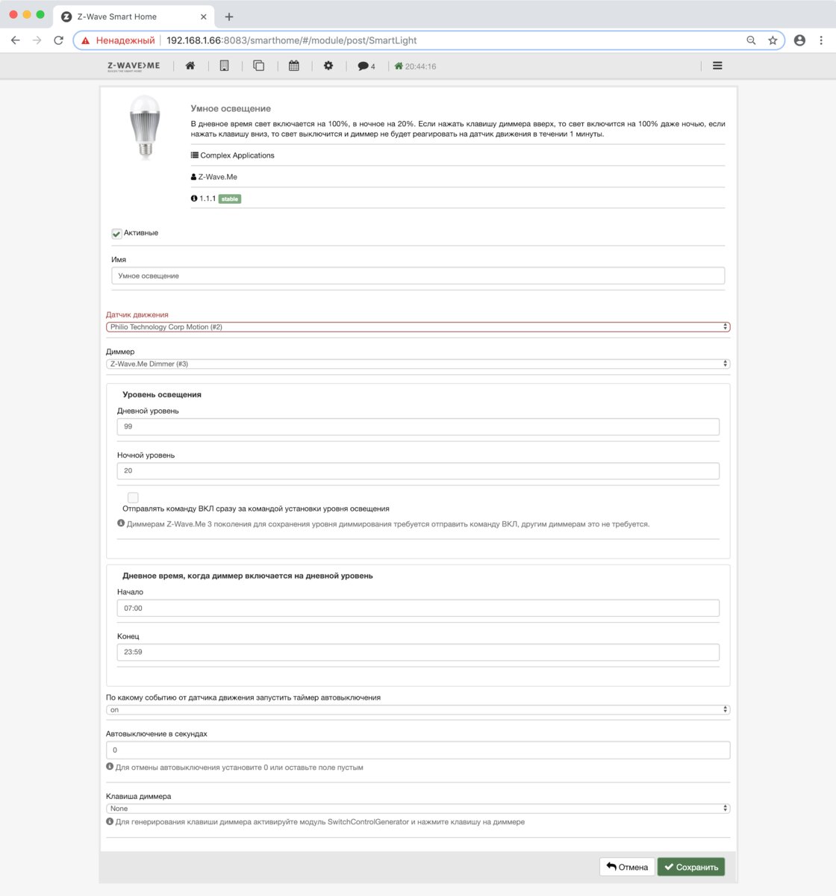Open the rooms building icon
The width and height of the screenshot is (836, 896).
pyautogui.click(x=224, y=66)
